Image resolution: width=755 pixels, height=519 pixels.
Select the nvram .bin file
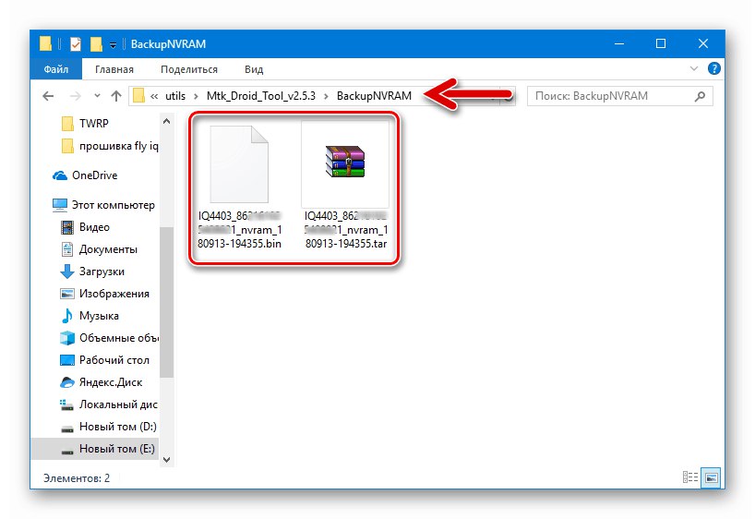(x=239, y=186)
